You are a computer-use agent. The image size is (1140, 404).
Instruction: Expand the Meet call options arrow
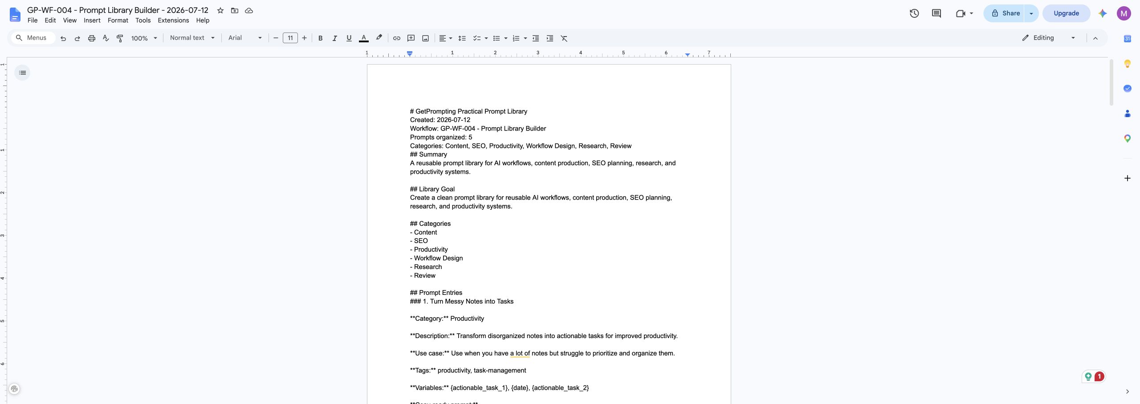971,13
